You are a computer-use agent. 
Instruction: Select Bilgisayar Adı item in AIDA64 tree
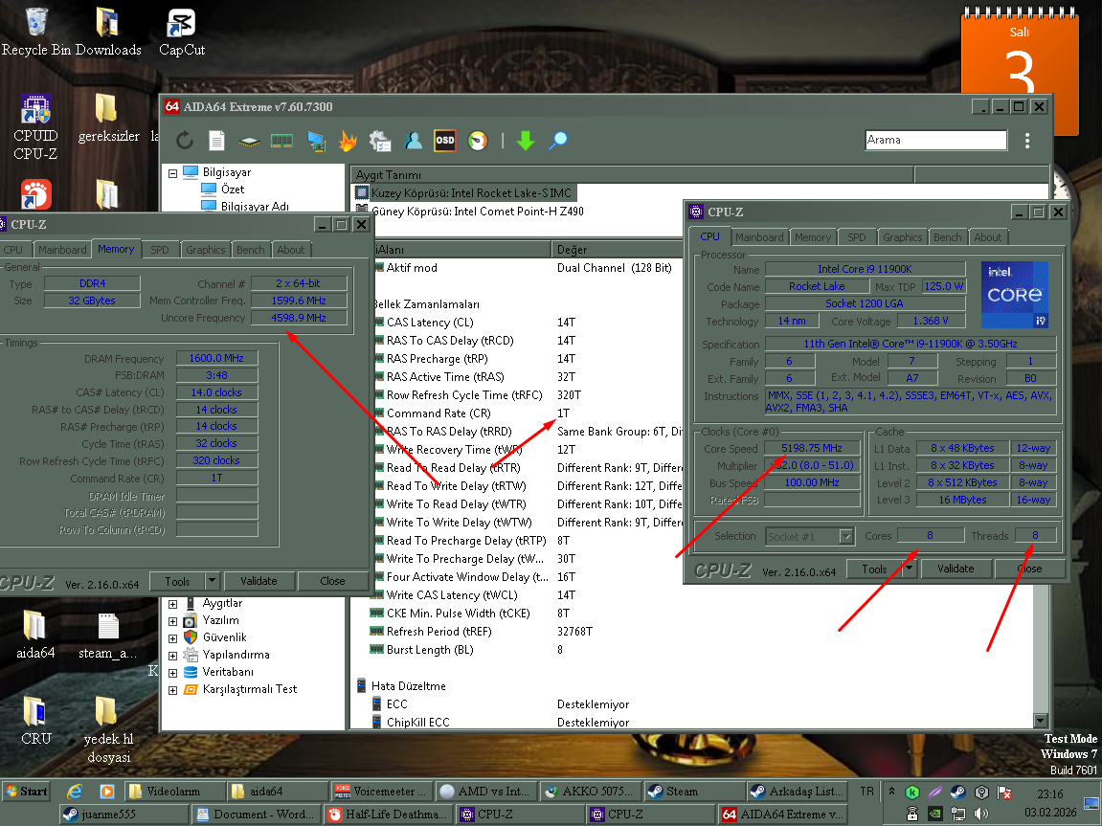(255, 207)
